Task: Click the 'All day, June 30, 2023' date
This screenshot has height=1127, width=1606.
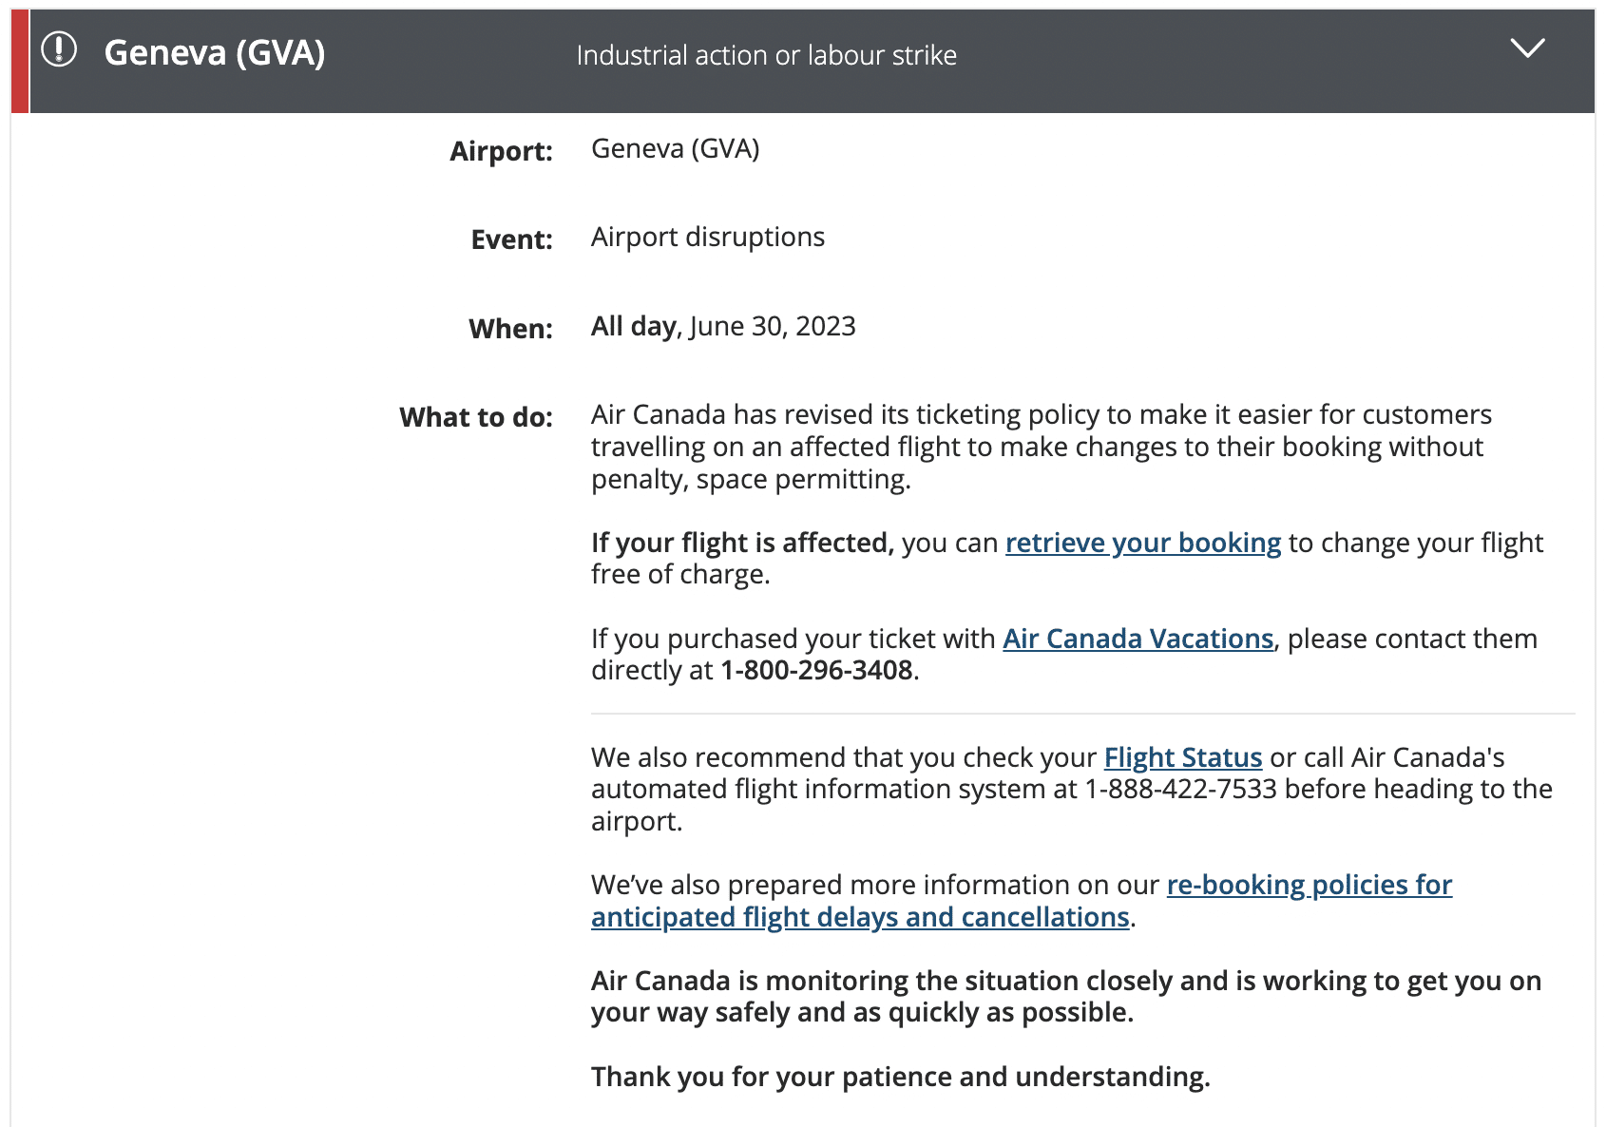Action: point(723,326)
